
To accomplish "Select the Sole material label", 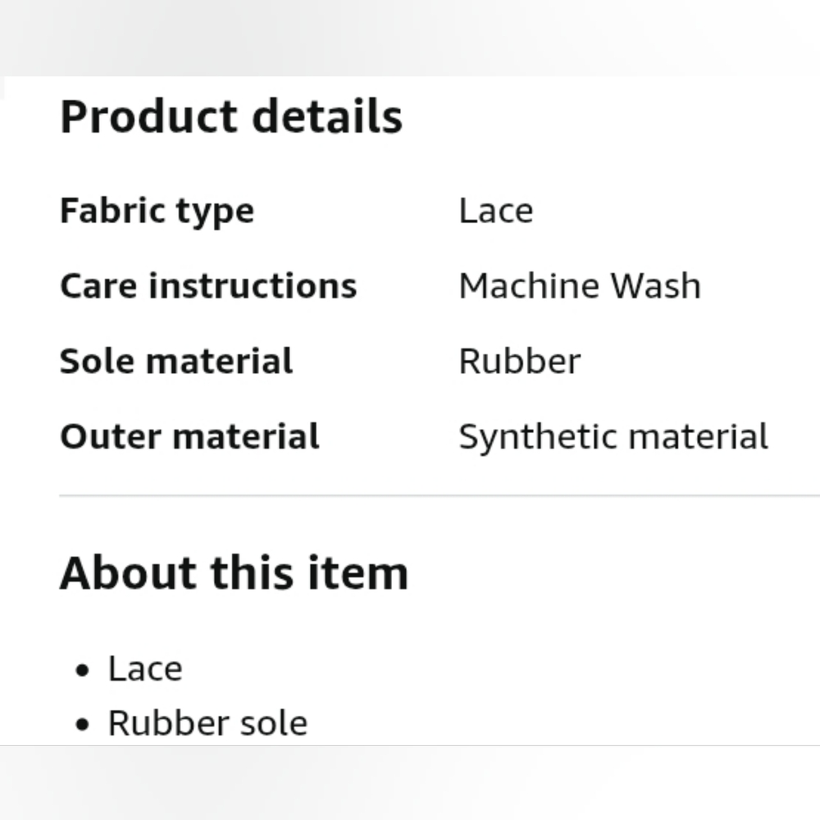I will point(176,361).
